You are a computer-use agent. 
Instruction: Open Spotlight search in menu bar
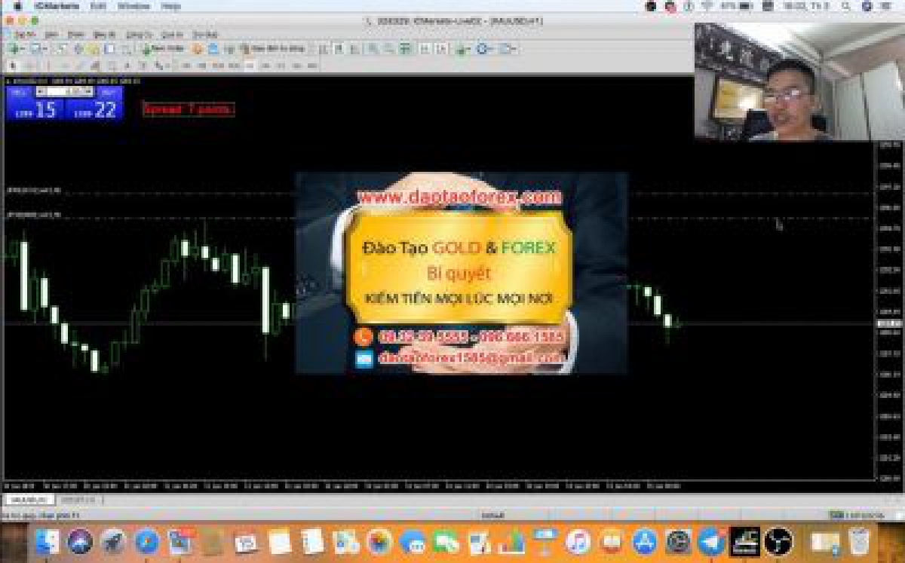(846, 6)
